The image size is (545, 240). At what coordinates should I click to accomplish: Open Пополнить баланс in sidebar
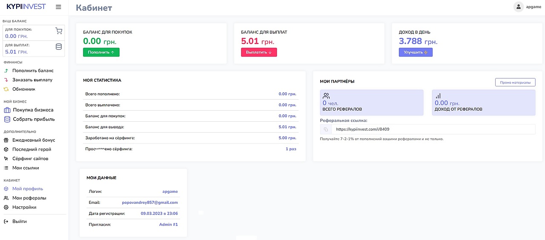coord(33,71)
